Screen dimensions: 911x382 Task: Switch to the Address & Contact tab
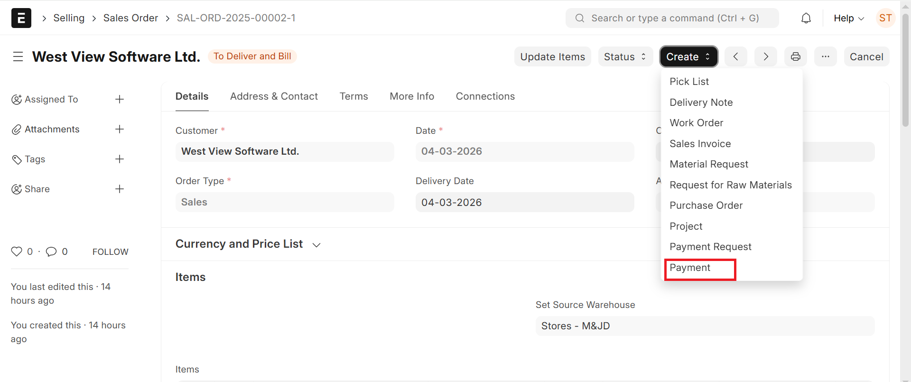[274, 96]
